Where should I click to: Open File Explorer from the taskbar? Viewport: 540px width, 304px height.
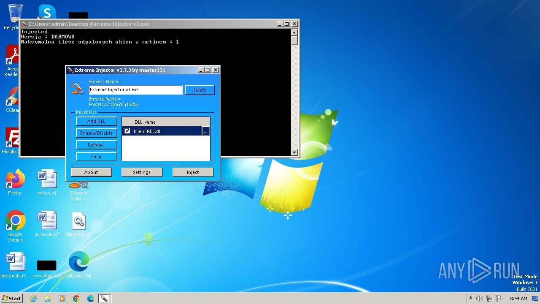(48, 299)
